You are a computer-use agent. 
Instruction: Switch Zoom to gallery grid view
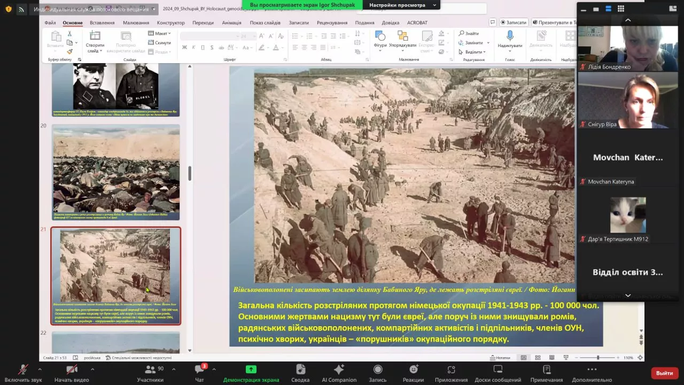(621, 9)
